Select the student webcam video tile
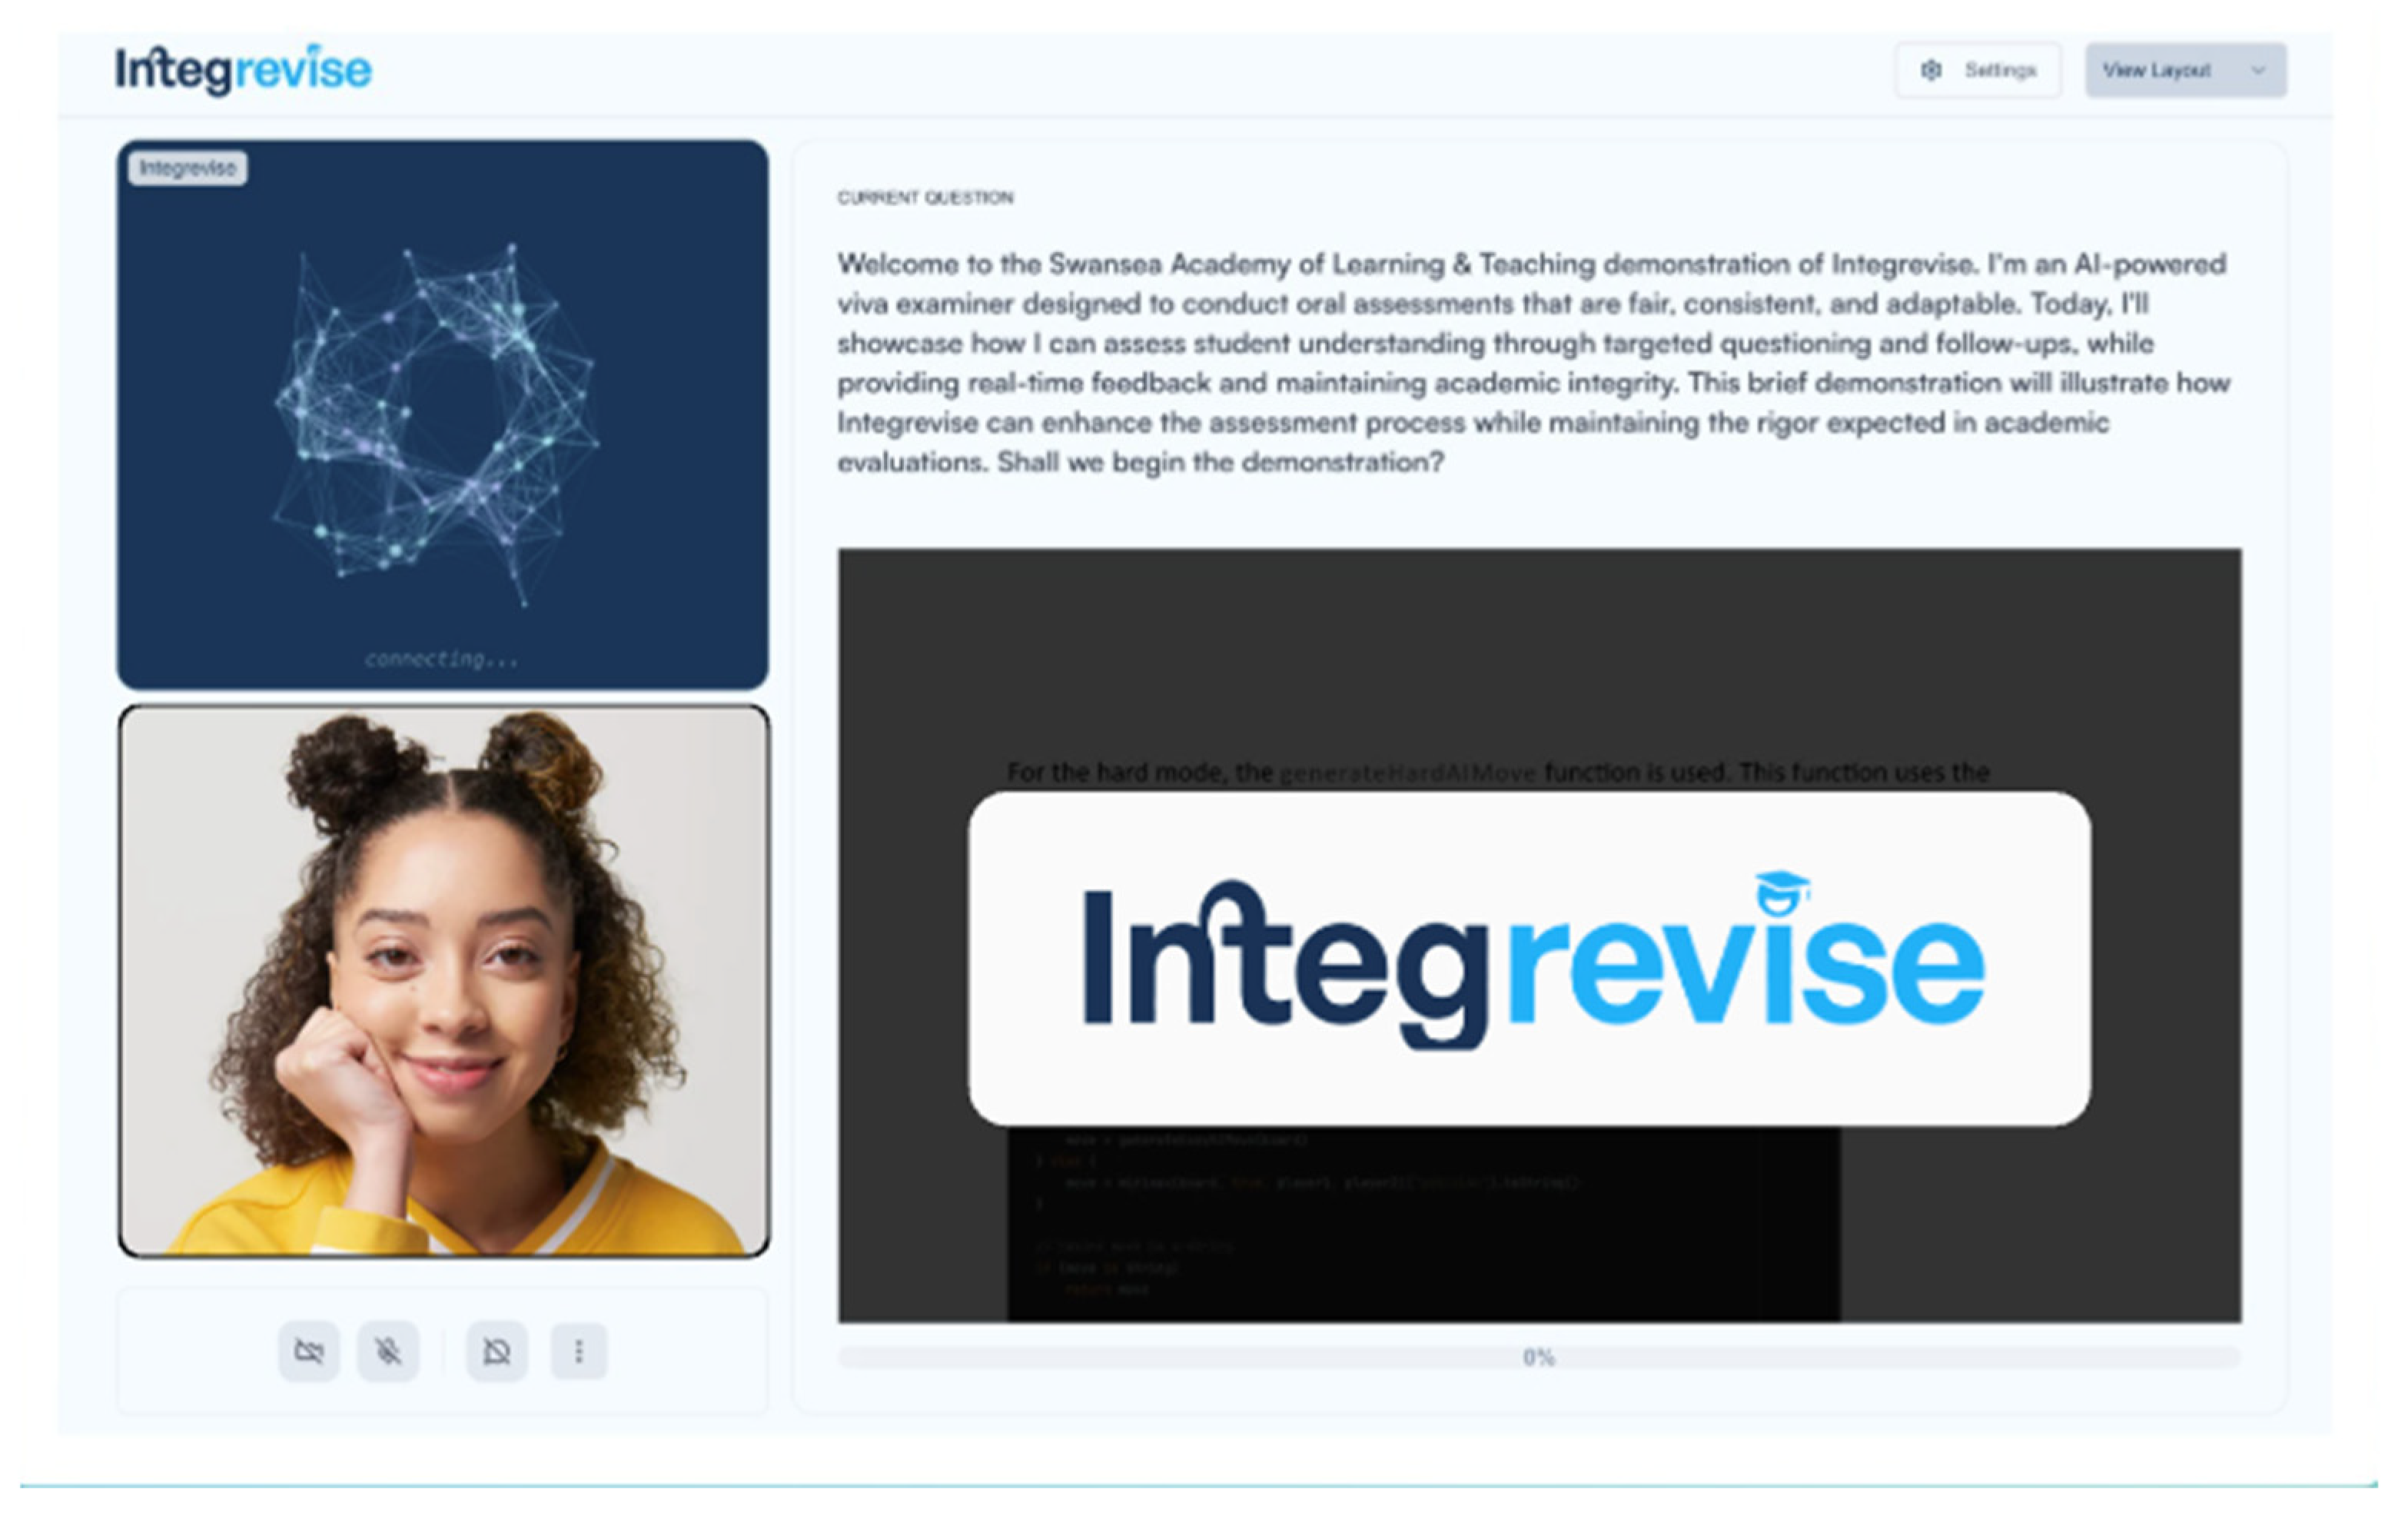Viewport: 2408px width, 1519px height. pyautogui.click(x=444, y=980)
